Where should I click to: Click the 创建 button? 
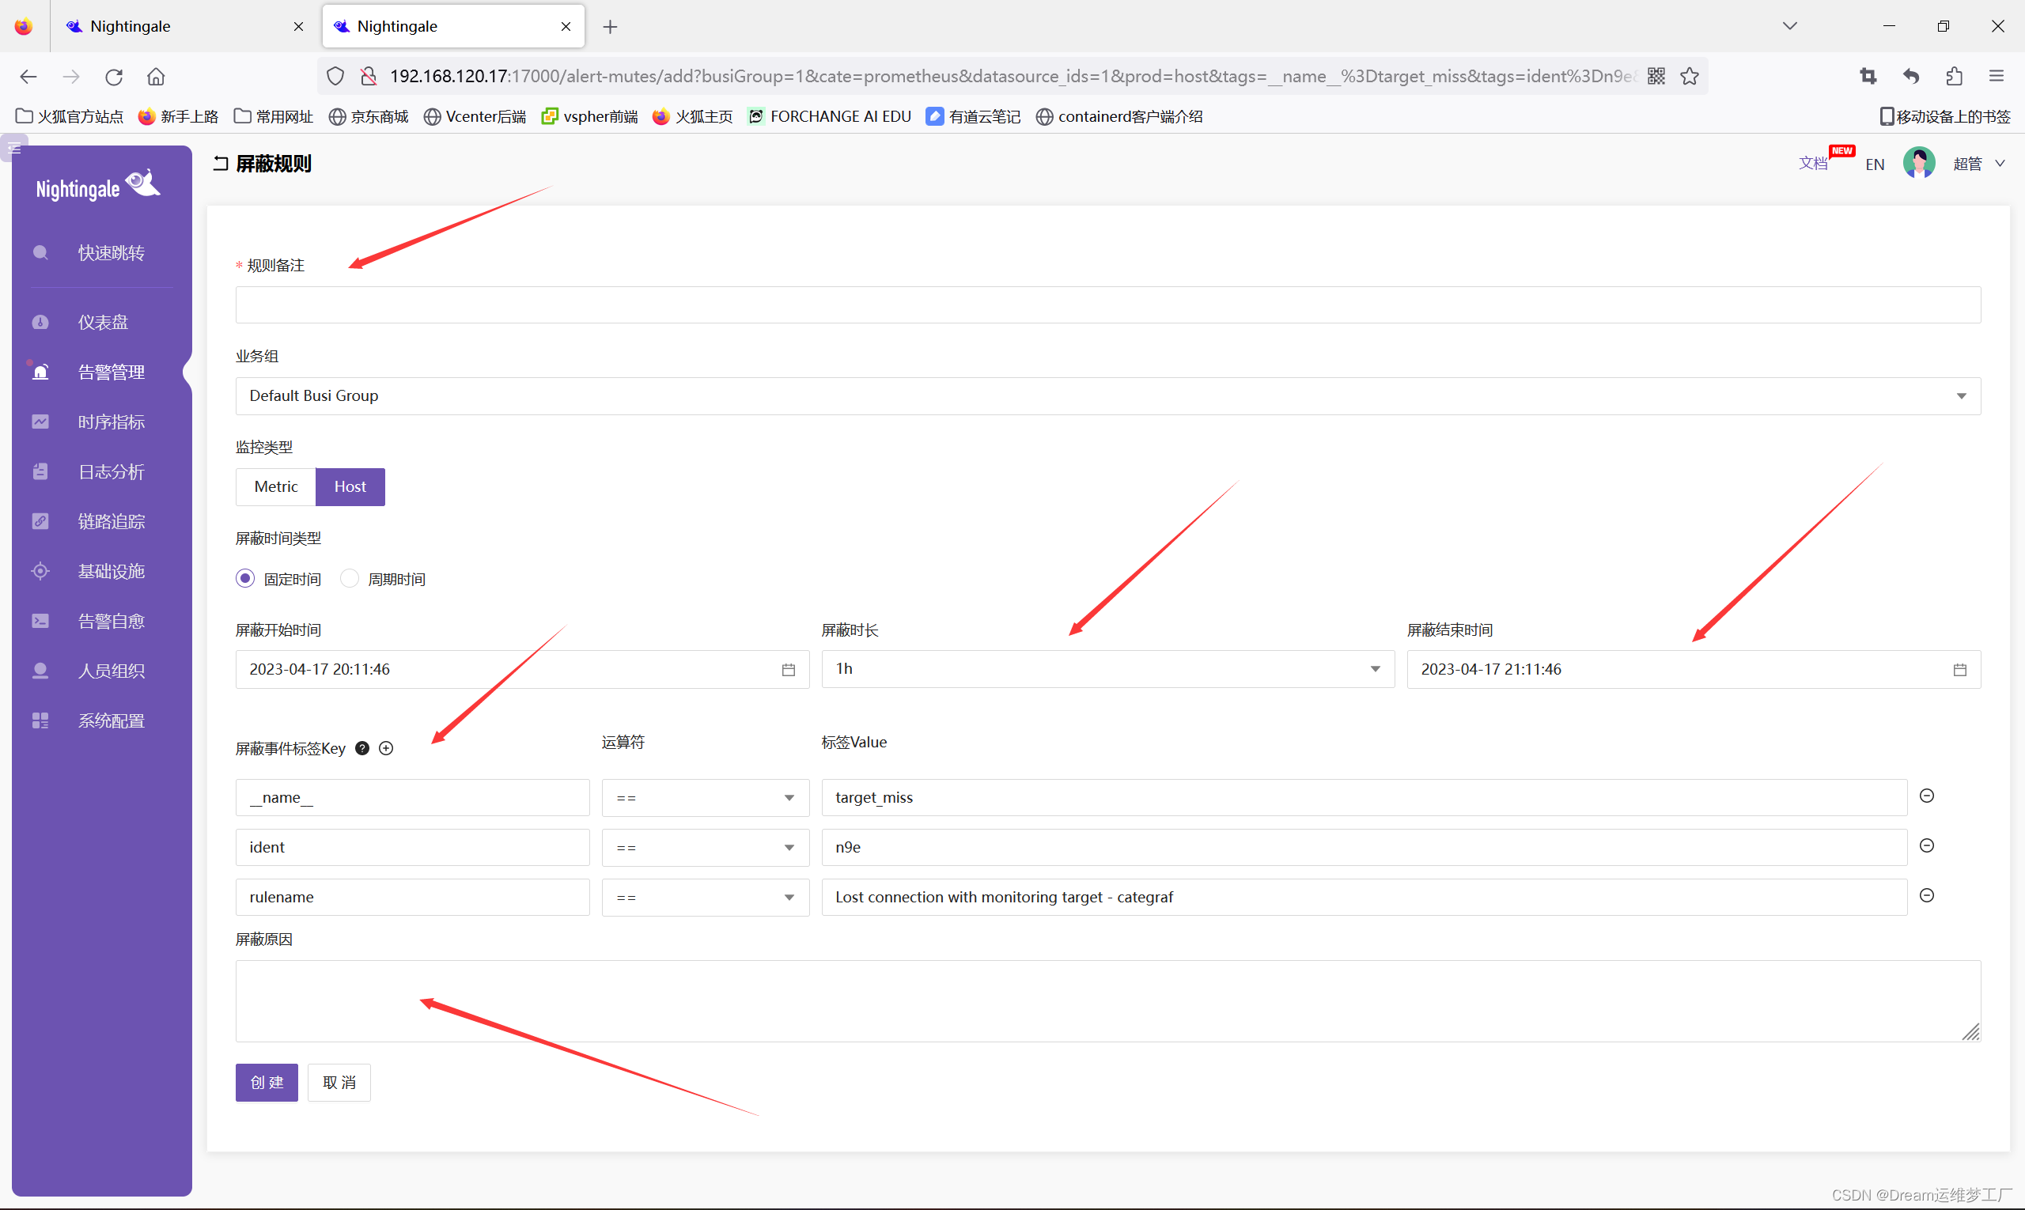267,1083
